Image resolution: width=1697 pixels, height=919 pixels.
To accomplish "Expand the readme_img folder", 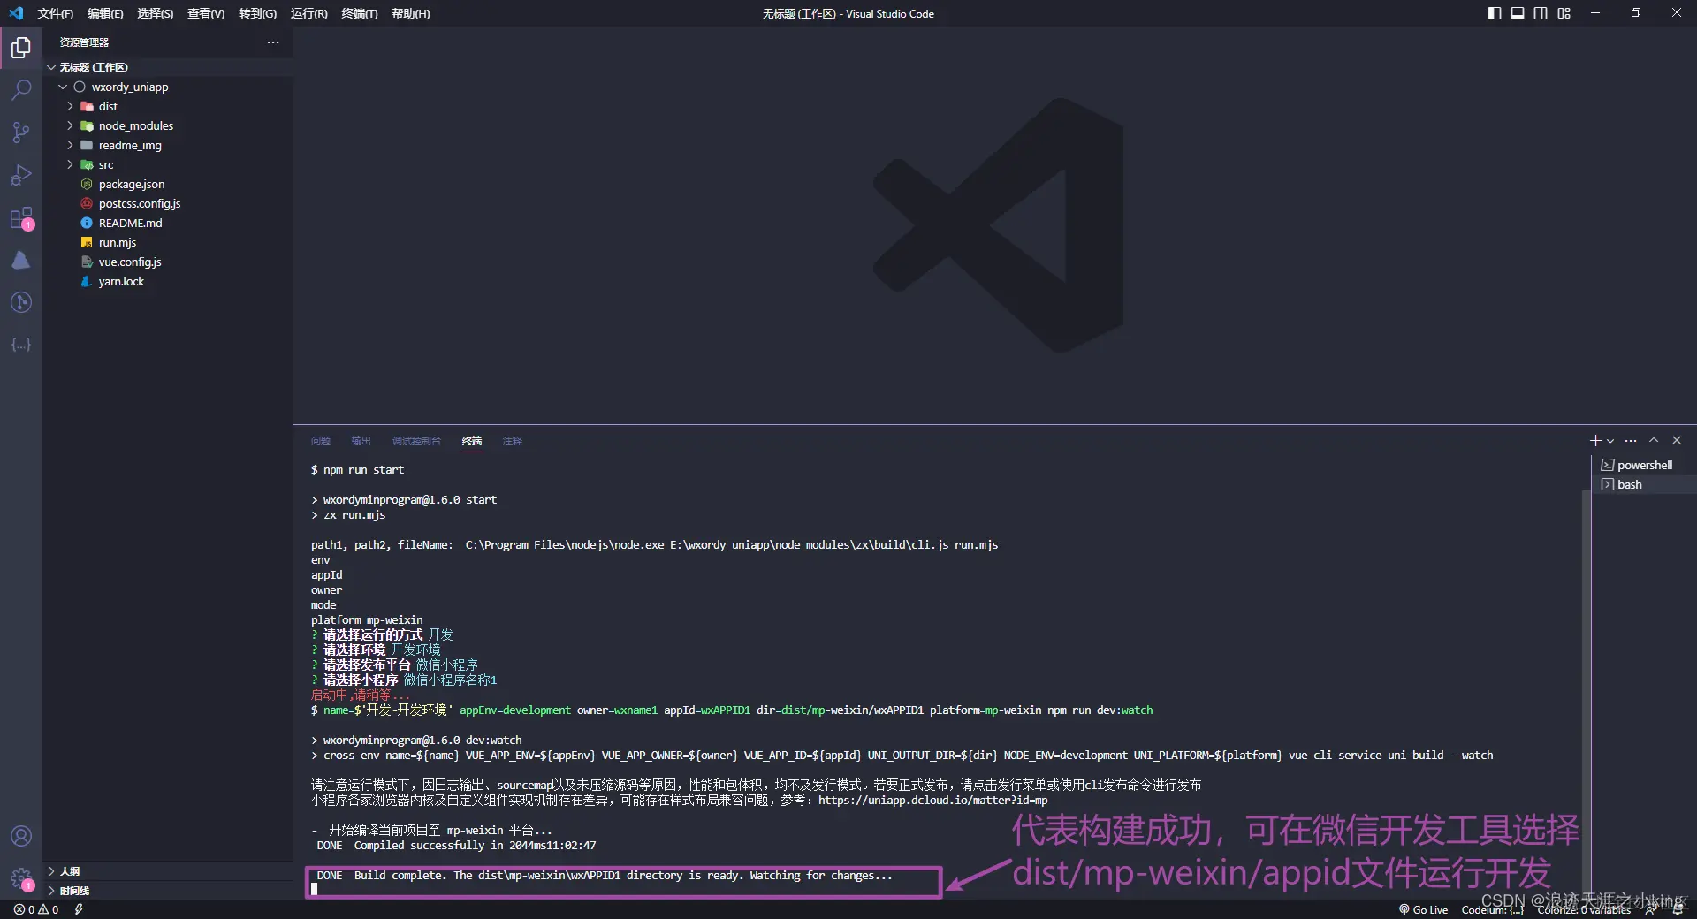I will click(168, 145).
